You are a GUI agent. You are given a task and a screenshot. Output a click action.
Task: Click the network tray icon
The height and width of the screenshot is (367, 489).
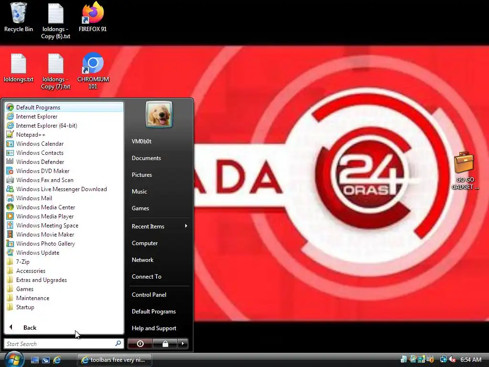pyautogui.click(x=443, y=359)
